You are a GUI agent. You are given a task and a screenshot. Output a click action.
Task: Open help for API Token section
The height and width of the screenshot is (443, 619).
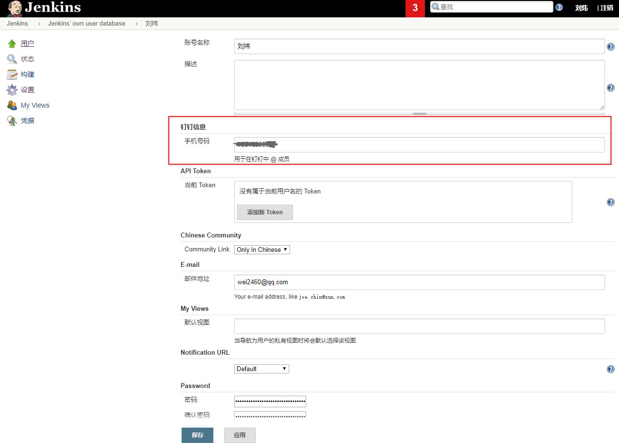(x=611, y=202)
